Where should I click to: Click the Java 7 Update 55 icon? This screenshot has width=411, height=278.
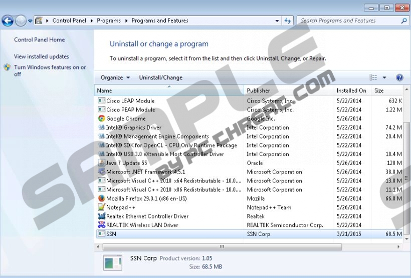[x=102, y=163]
